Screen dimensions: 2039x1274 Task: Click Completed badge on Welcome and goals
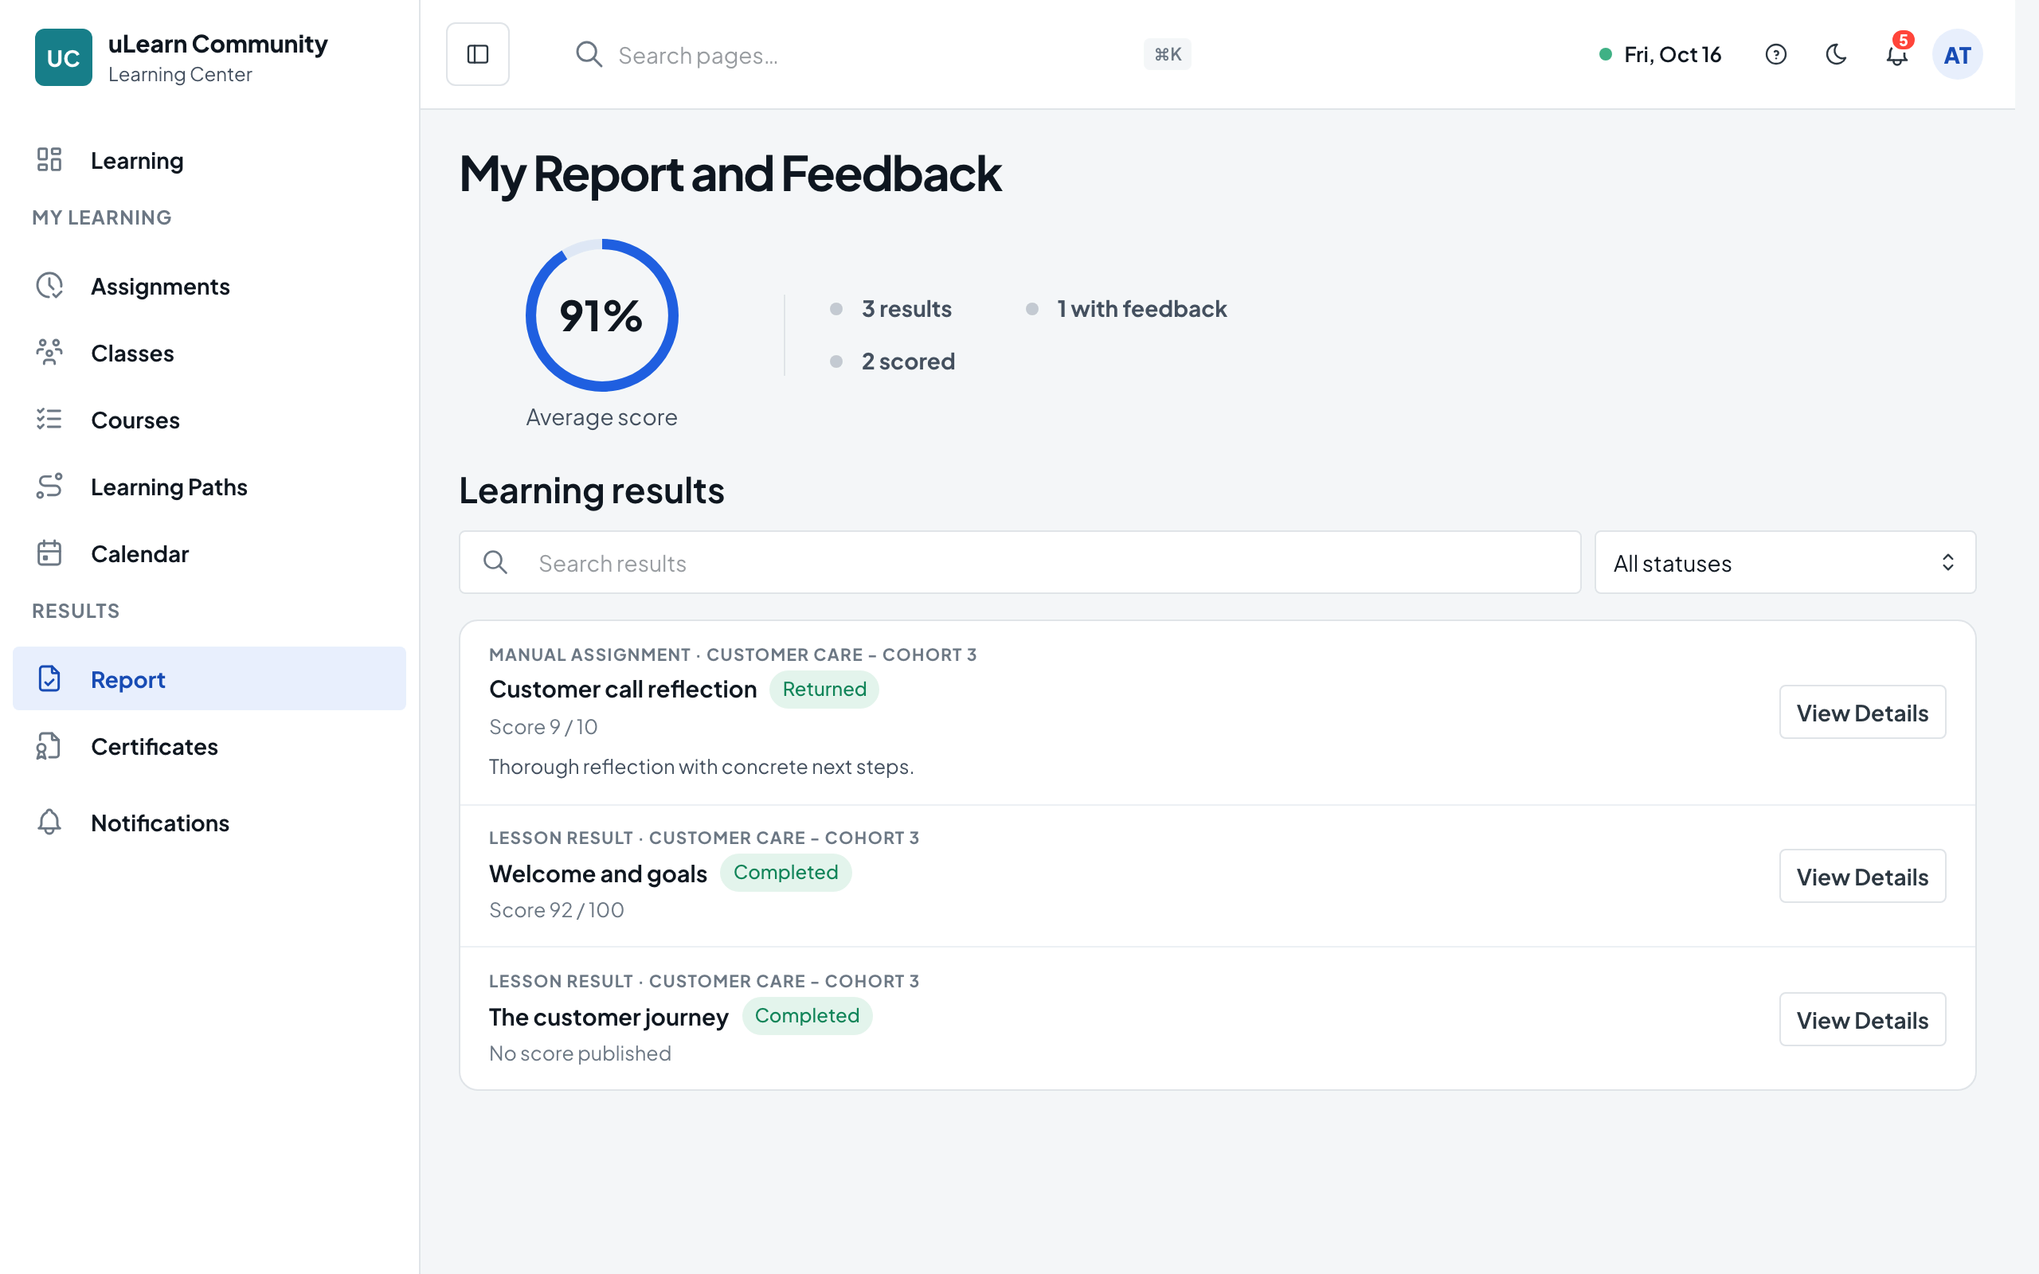point(785,872)
